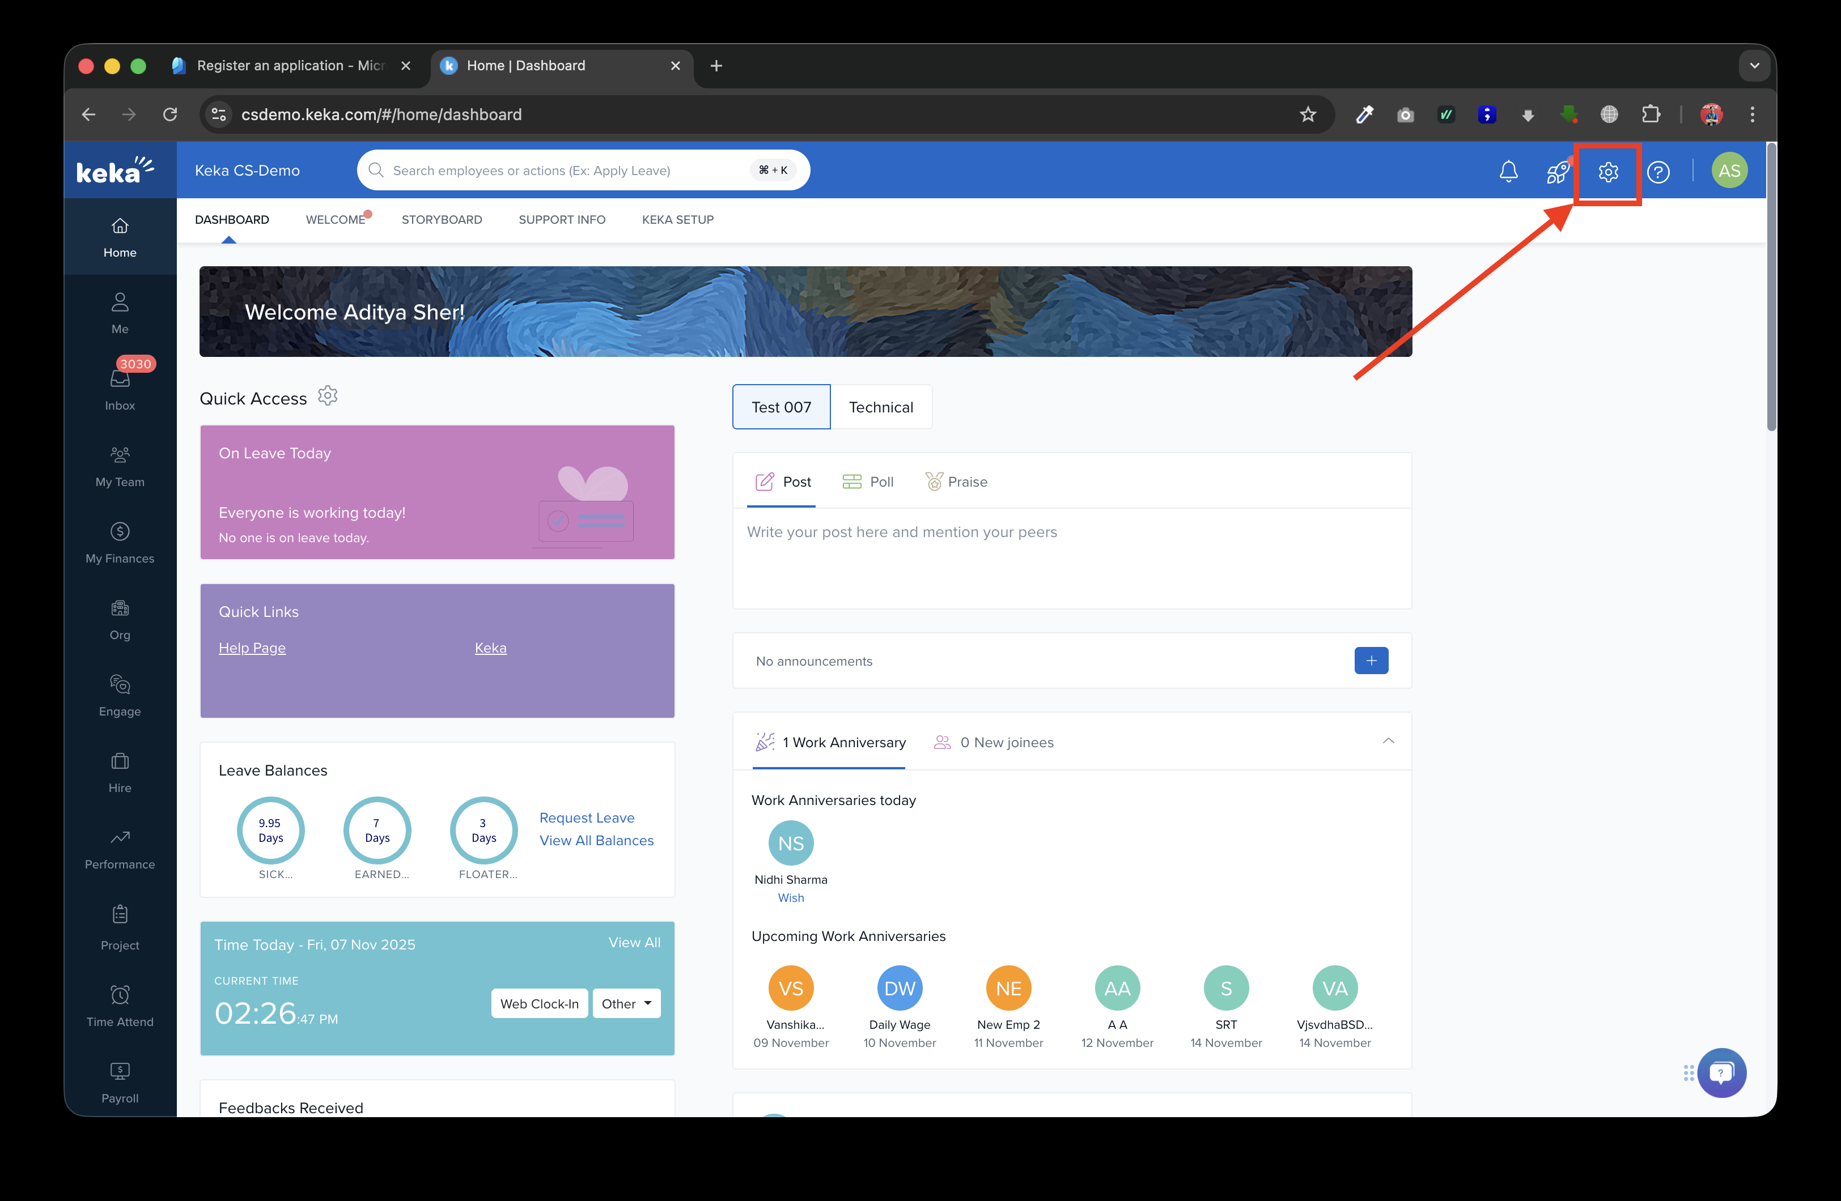The image size is (1841, 1201).
Task: Select the Technical group toggle
Action: (880, 407)
